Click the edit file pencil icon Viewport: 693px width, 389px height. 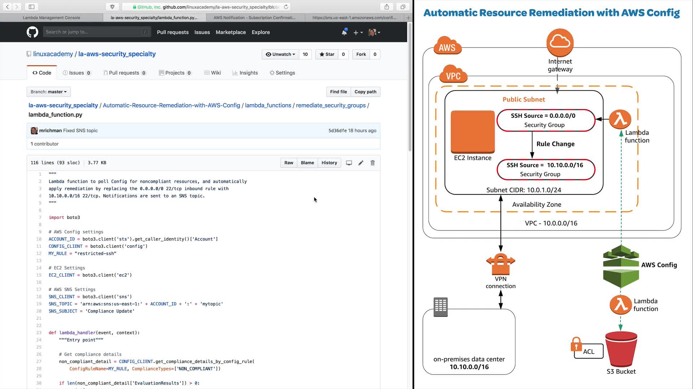pos(361,163)
